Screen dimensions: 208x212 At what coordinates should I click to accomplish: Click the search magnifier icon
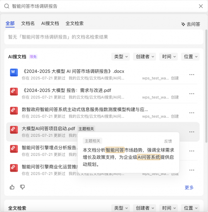tap(7, 6)
